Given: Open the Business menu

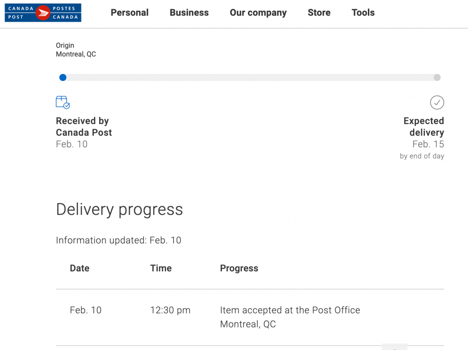Looking at the screenshot, I should pos(189,13).
